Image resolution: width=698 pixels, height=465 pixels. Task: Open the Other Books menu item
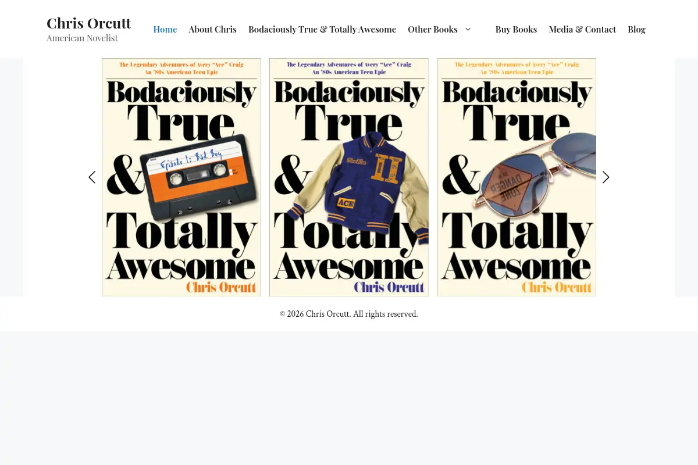click(x=433, y=29)
